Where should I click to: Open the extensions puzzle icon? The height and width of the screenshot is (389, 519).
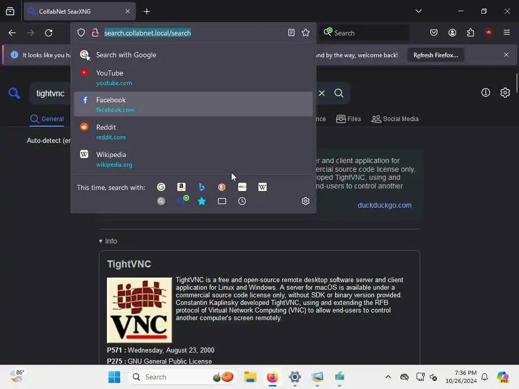470,32
